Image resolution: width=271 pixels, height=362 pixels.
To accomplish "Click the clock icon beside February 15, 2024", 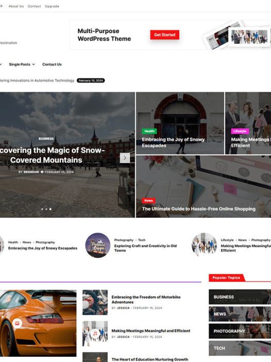I will 42,172.
